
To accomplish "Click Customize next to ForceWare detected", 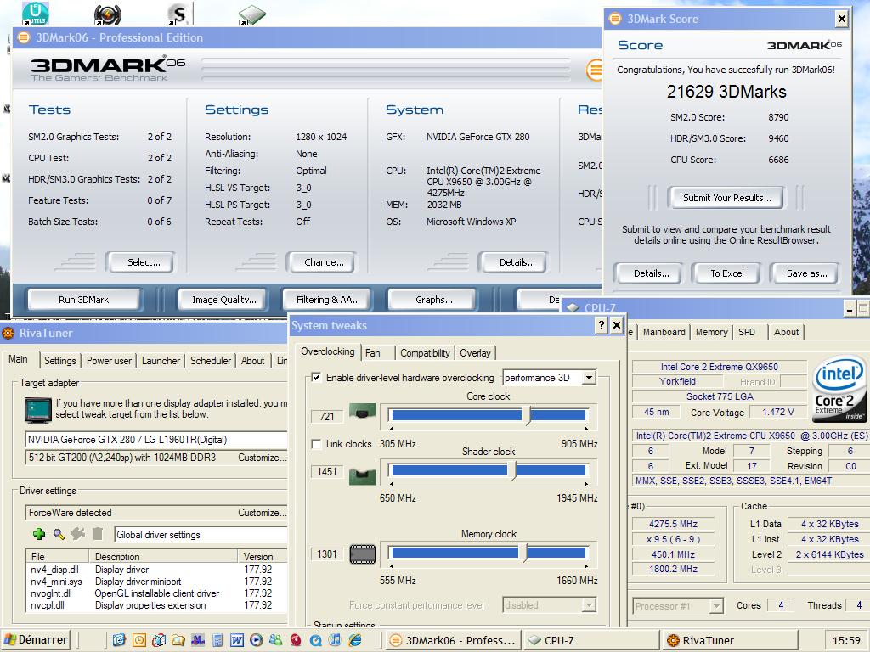I will pos(262,513).
